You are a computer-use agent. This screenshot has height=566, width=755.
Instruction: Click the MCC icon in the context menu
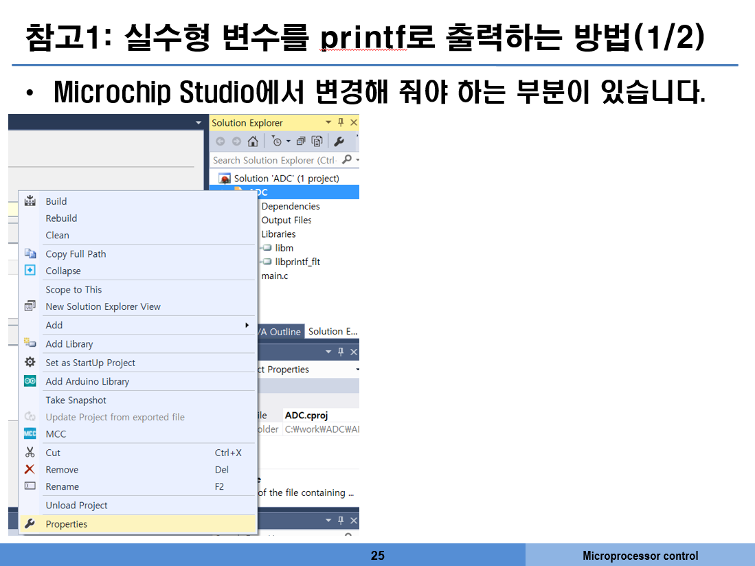30,434
